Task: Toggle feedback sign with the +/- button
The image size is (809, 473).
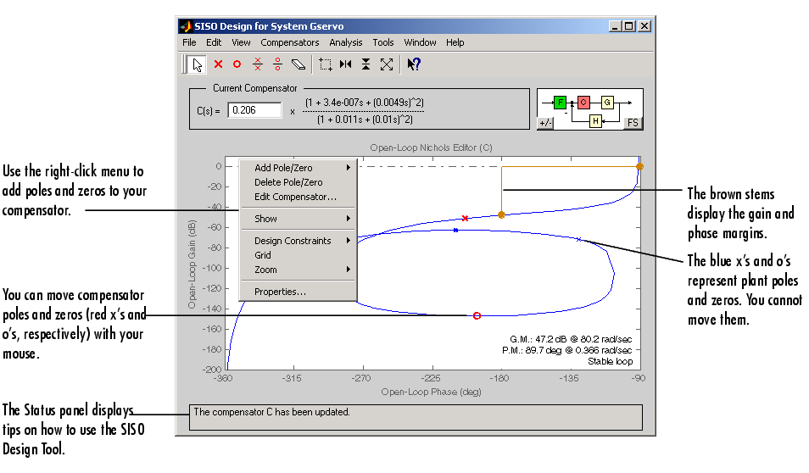Action: tap(546, 123)
